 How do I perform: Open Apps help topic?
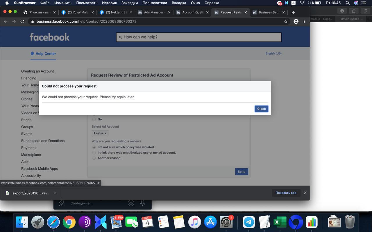(25, 162)
